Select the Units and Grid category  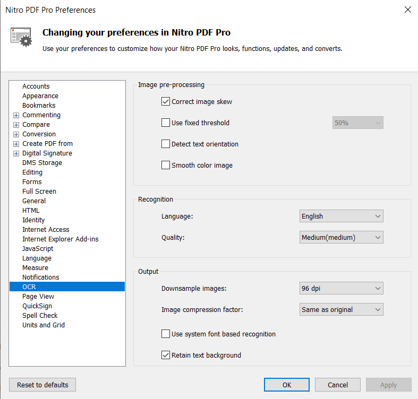click(44, 325)
